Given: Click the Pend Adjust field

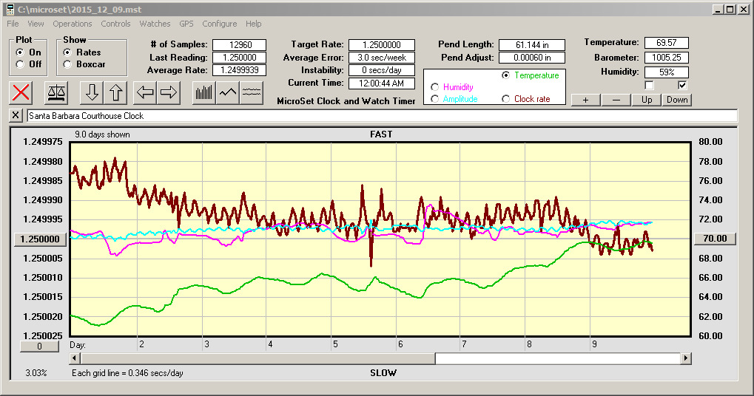Looking at the screenshot, I should [532, 58].
